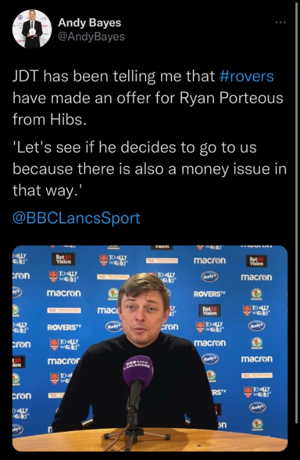
Task: Click the Bet88 Vision logo at top left of photo
Action: tap(63, 259)
